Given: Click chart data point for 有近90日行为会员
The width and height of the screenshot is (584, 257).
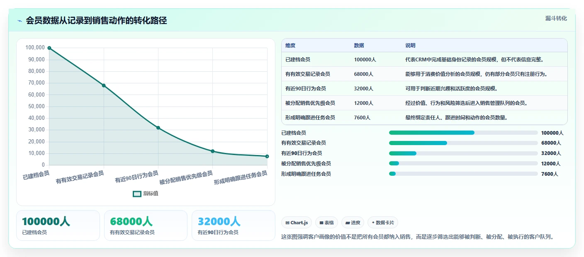Looking at the screenshot, I should point(158,128).
